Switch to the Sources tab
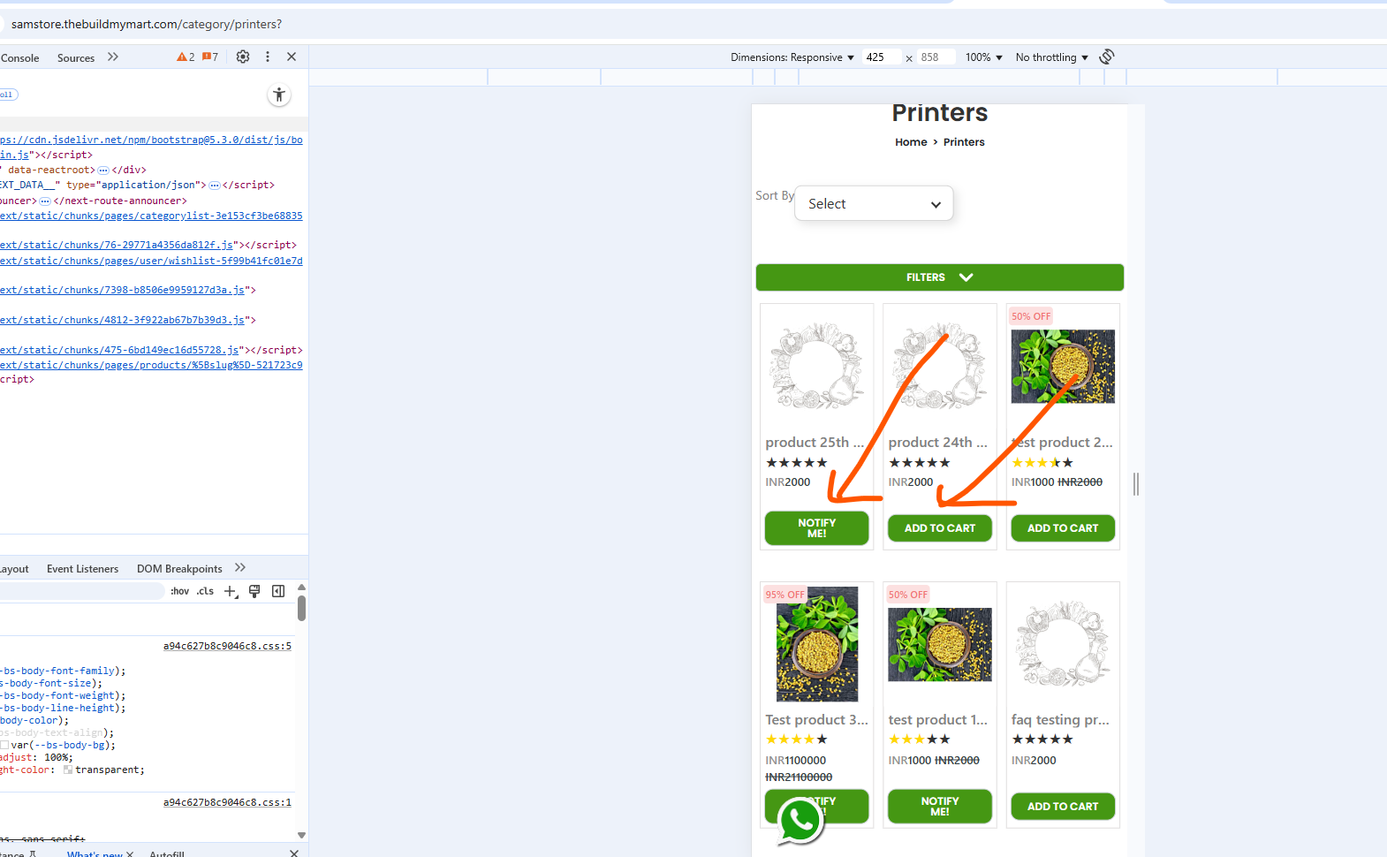 tap(76, 58)
